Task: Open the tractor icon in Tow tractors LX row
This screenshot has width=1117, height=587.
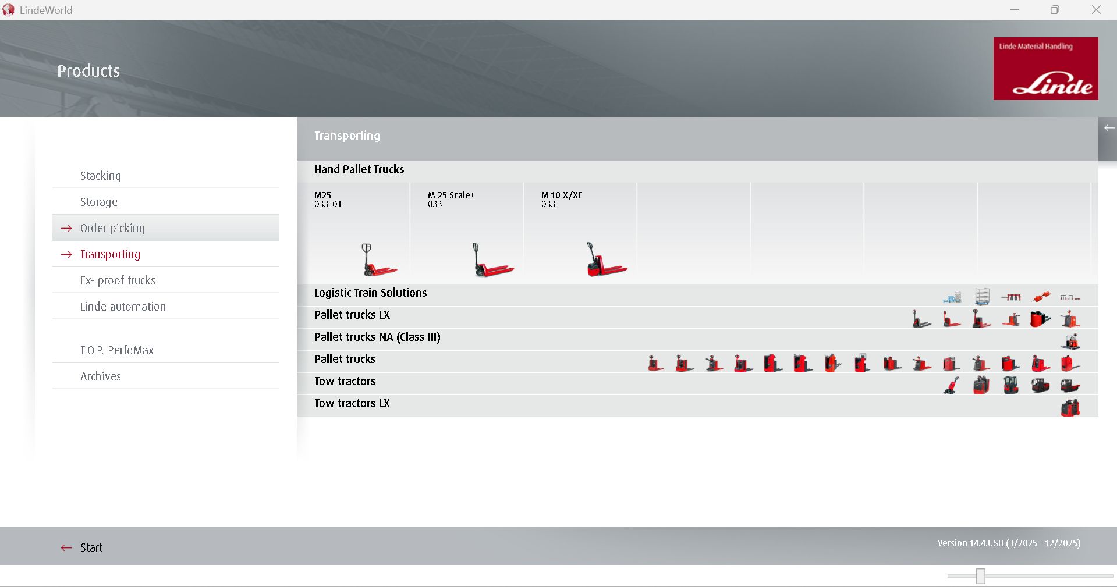Action: [x=1070, y=408]
